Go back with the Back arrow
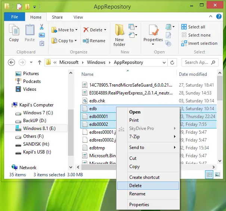 tap(12, 62)
